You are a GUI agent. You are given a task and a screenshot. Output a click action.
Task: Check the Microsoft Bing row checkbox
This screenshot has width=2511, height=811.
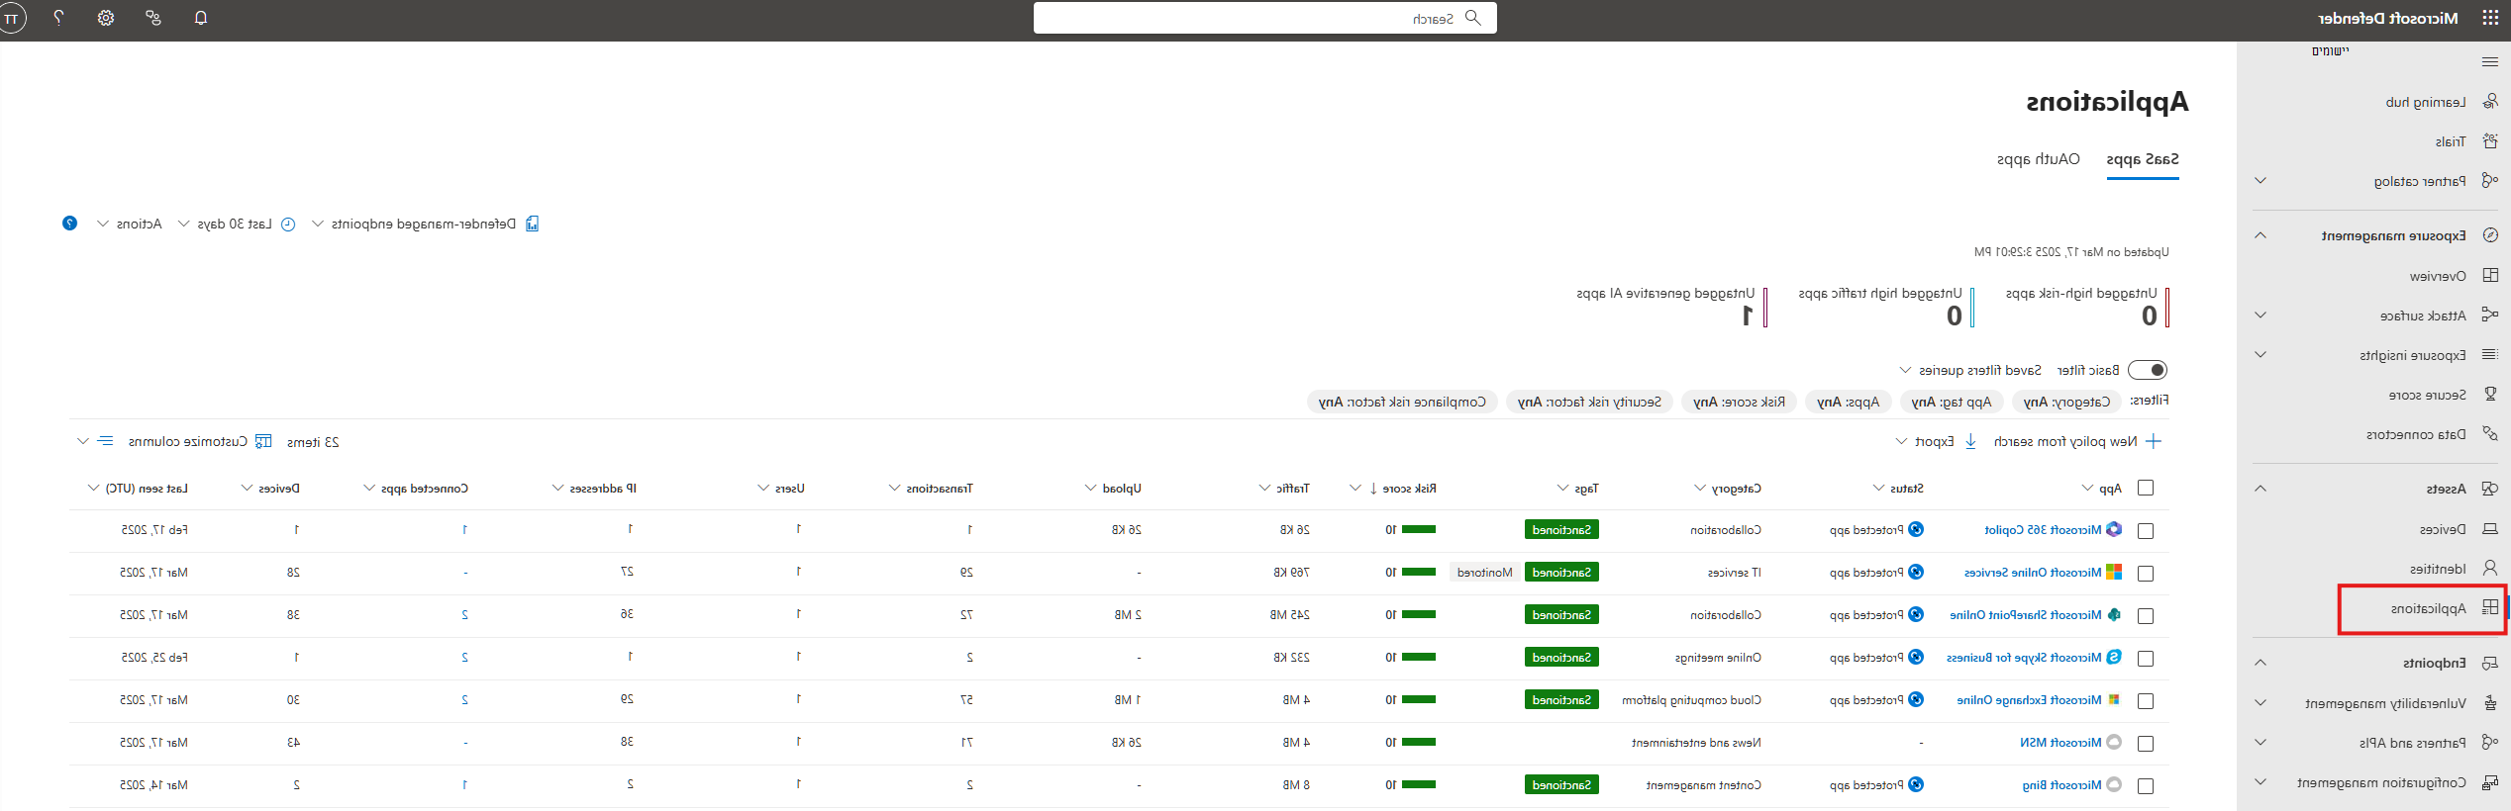click(x=2146, y=786)
